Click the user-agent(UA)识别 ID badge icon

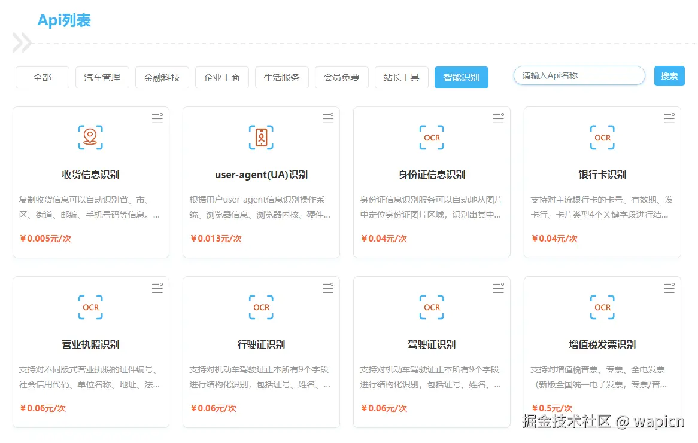click(261, 138)
